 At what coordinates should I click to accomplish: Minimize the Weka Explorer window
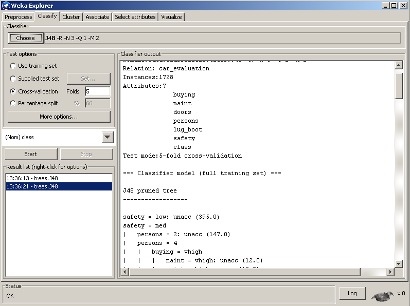(385, 5)
